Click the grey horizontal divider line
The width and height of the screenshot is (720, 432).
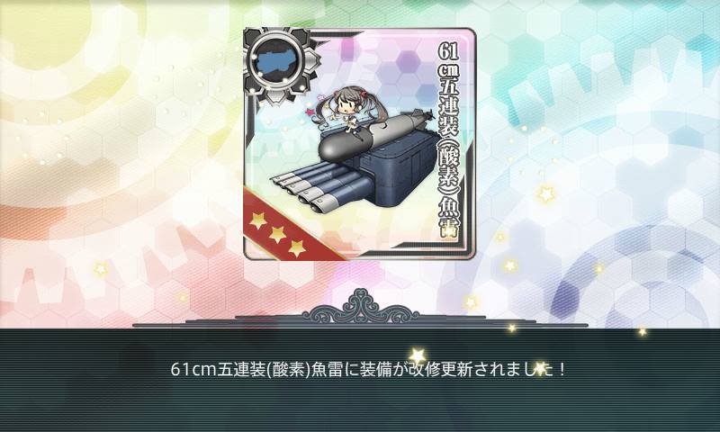coord(361,325)
